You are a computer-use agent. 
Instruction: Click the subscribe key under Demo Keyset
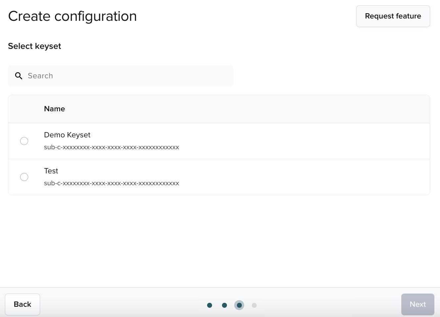pos(111,147)
